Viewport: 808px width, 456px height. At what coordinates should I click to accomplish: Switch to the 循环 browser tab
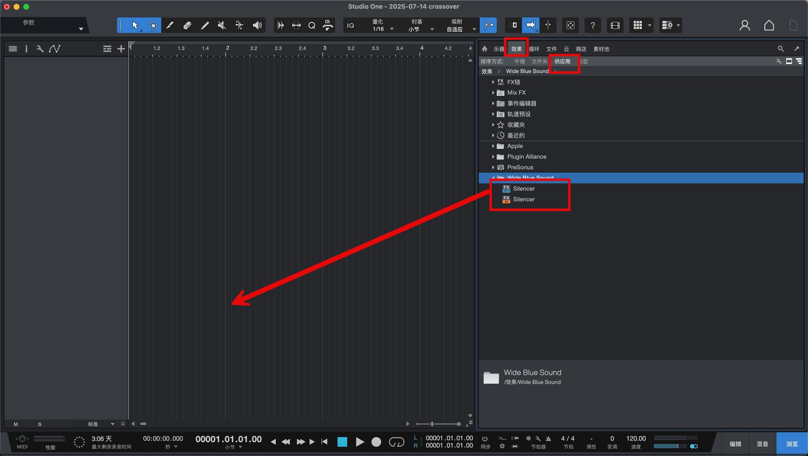(x=534, y=49)
